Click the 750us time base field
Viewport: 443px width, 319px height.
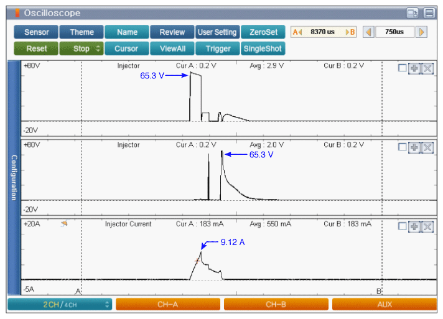point(394,32)
